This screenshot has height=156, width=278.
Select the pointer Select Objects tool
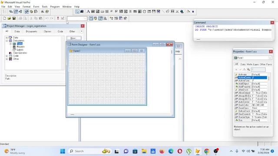[x=77, y=12]
